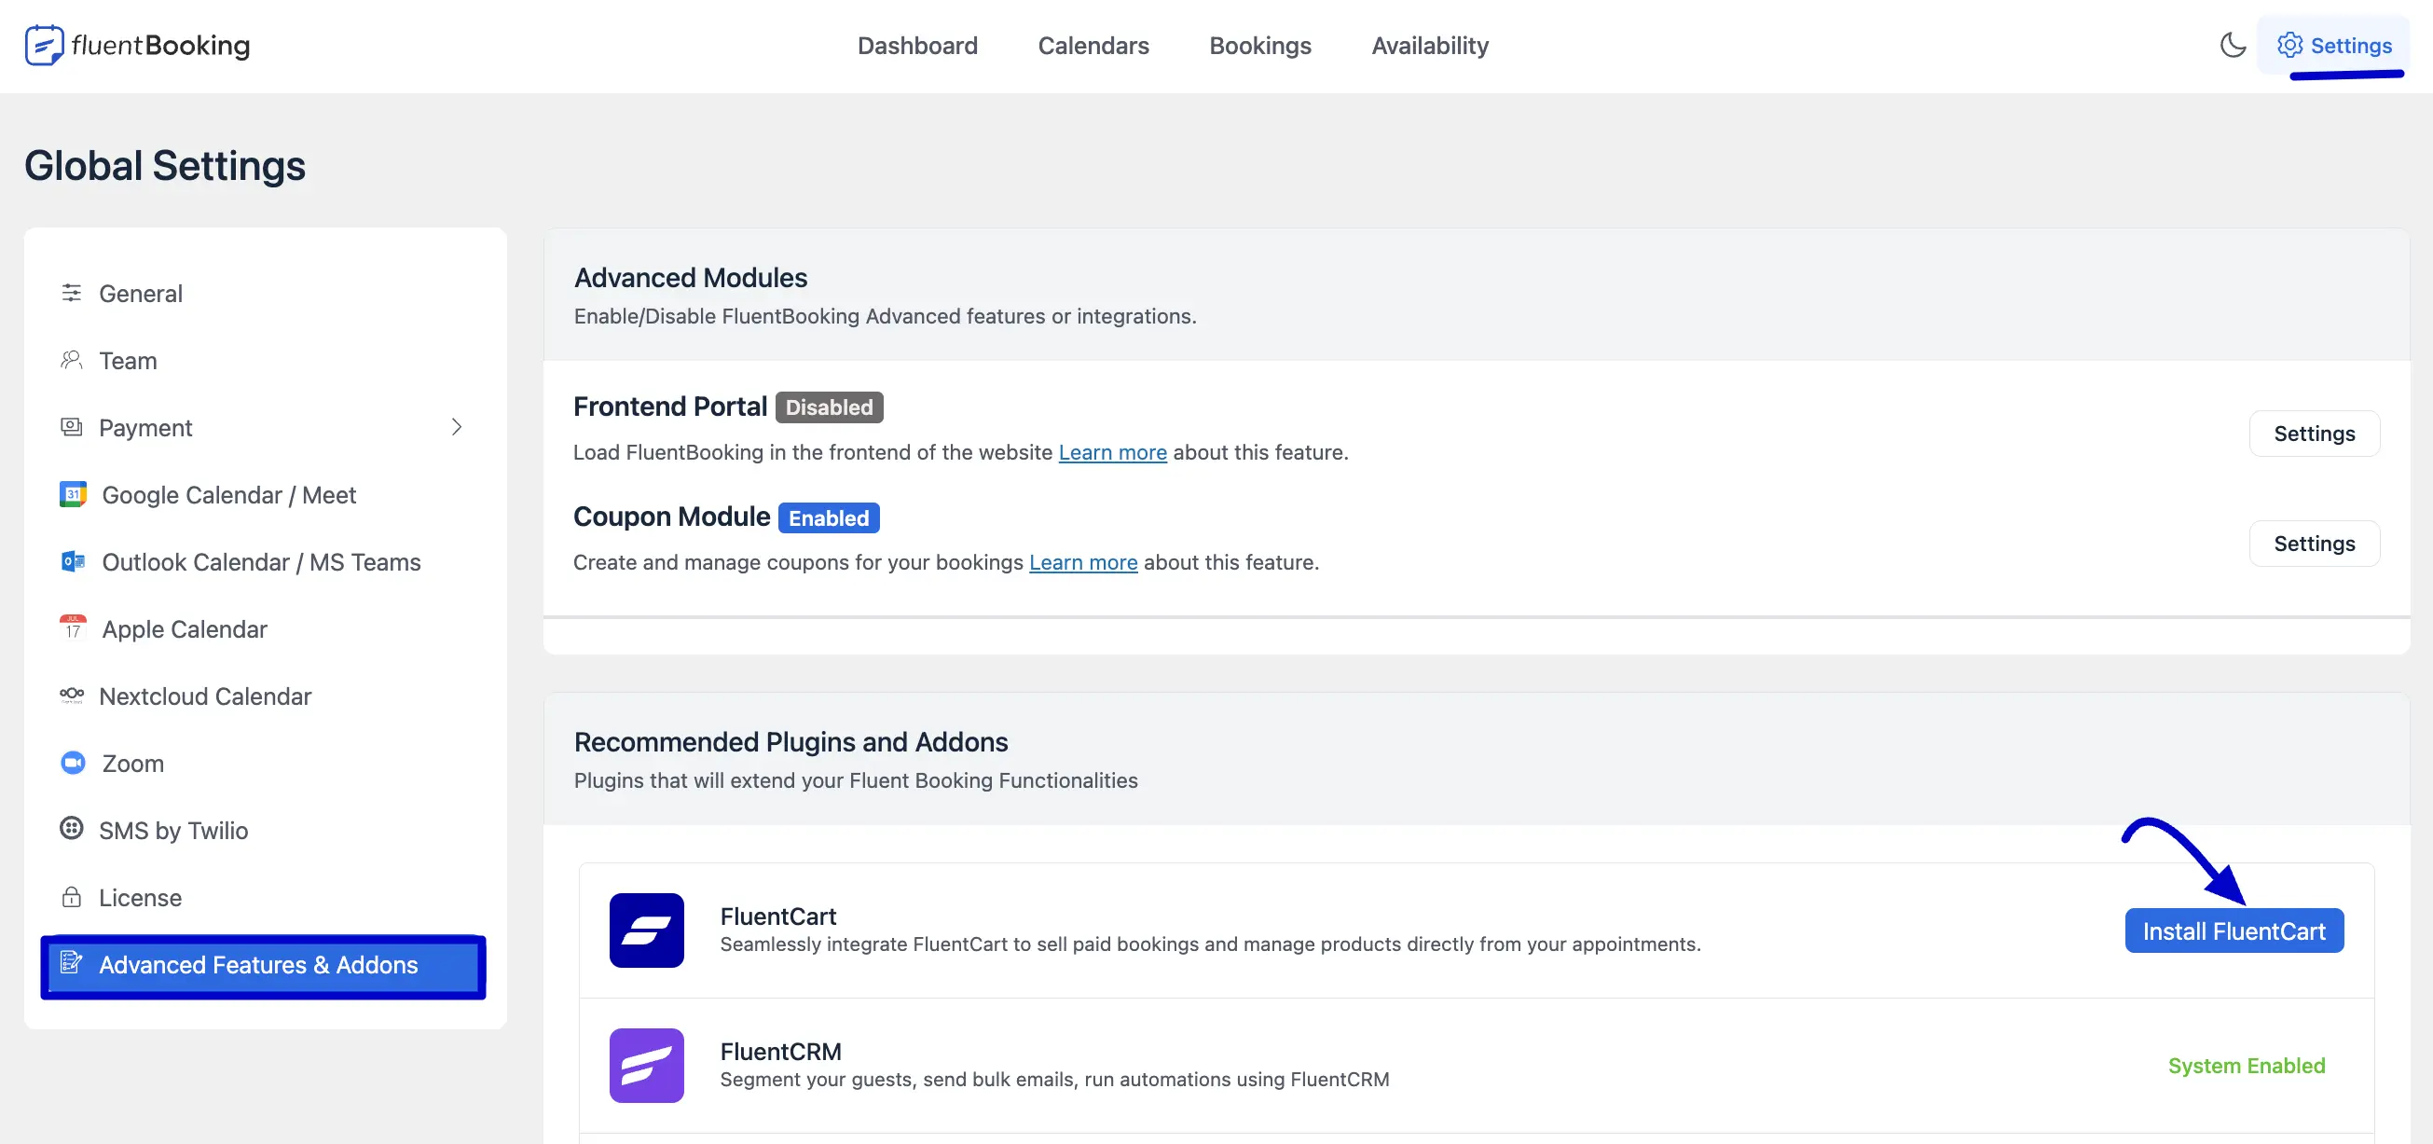Click the fluentBooking logo icon
The width and height of the screenshot is (2433, 1144).
tap(45, 46)
